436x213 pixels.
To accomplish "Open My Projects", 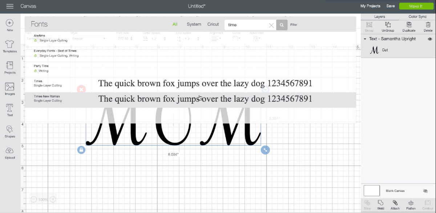I will click(370, 6).
